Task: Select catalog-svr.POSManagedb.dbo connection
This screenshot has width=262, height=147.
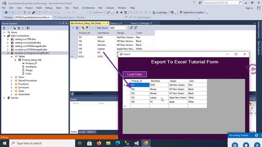Action: click(30, 46)
